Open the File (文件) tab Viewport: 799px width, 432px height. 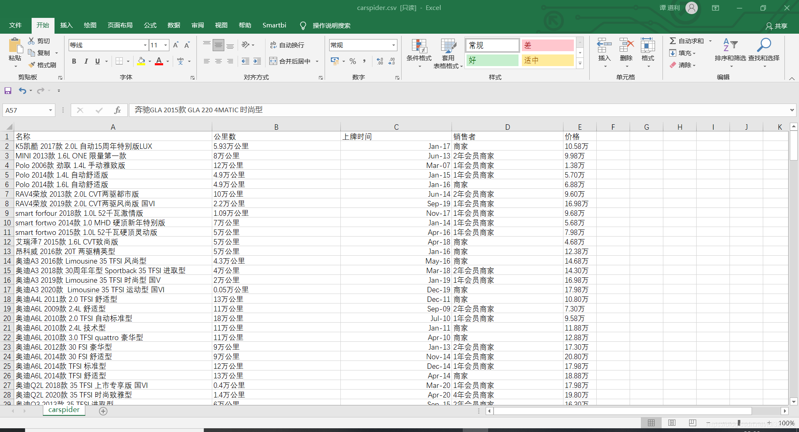(x=15, y=25)
